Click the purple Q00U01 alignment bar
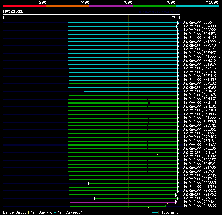The width and height of the screenshot is (222, 215). (122, 202)
